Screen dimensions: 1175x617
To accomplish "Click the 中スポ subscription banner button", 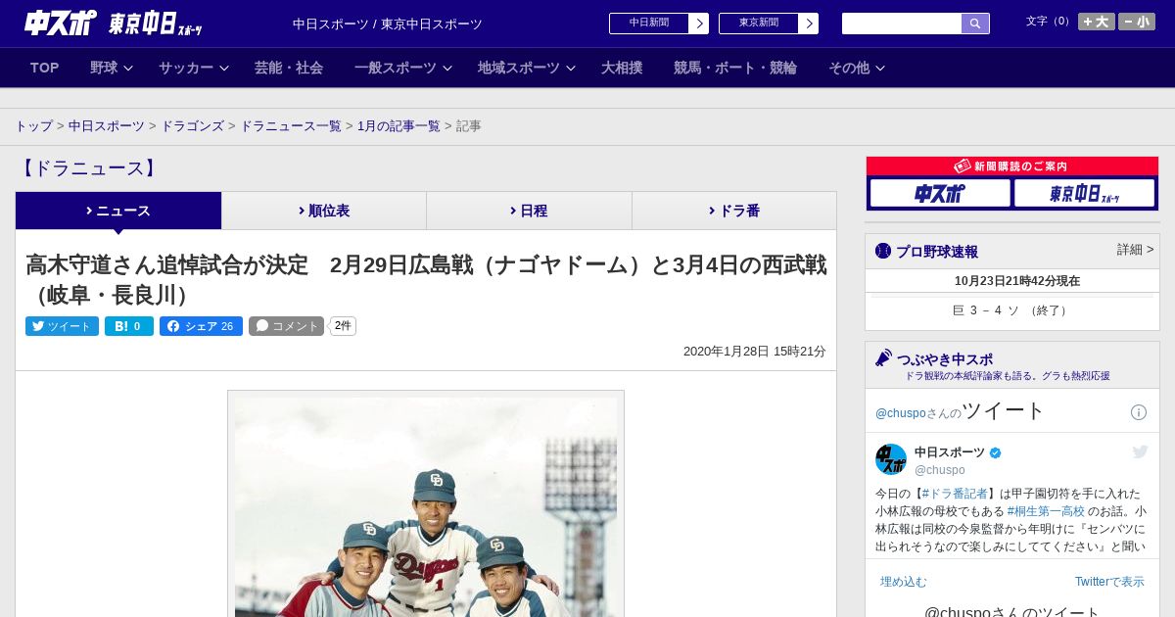I will click(x=940, y=193).
